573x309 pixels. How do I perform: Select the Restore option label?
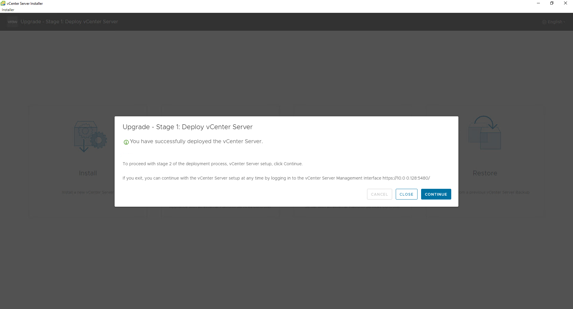tap(485, 173)
